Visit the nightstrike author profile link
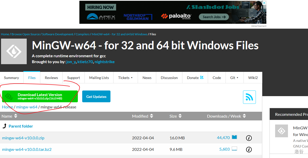 click(105, 62)
